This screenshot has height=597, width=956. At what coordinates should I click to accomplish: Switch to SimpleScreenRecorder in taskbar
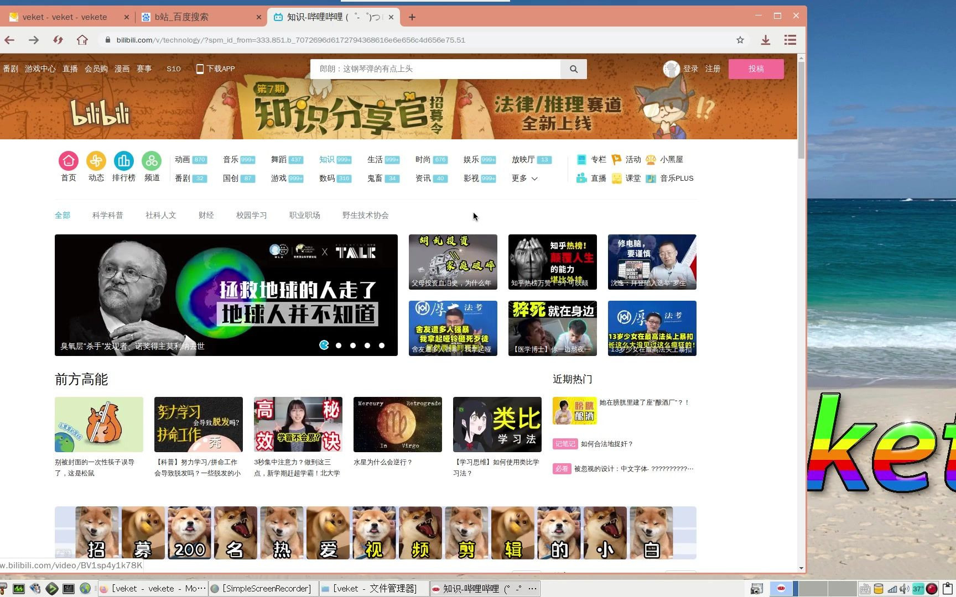[262, 589]
